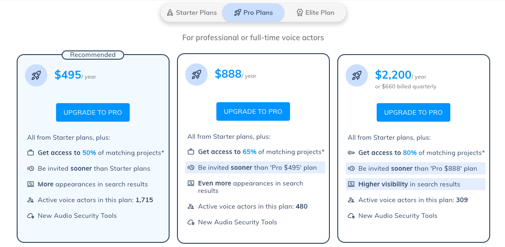Viewport: 505px width, 247px height.
Task: Click the 50% matching projects percentage
Action: click(x=89, y=153)
